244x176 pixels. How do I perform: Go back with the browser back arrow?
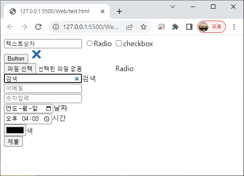click(10, 27)
